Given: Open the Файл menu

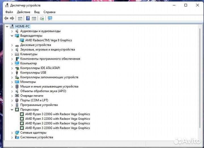Looking at the screenshot, I should pos(9,12).
